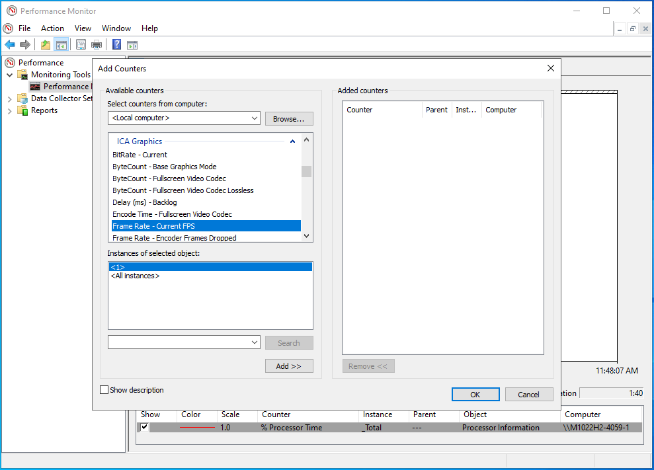Click the Print toolbar icon

click(x=97, y=45)
